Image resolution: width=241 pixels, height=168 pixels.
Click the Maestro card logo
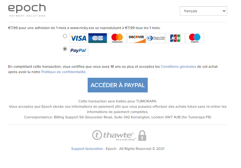(195, 38)
